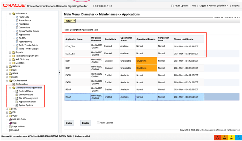This screenshot has height=141, width=242.
Task: Click the Log Out link in header
Action: pos(236,6)
